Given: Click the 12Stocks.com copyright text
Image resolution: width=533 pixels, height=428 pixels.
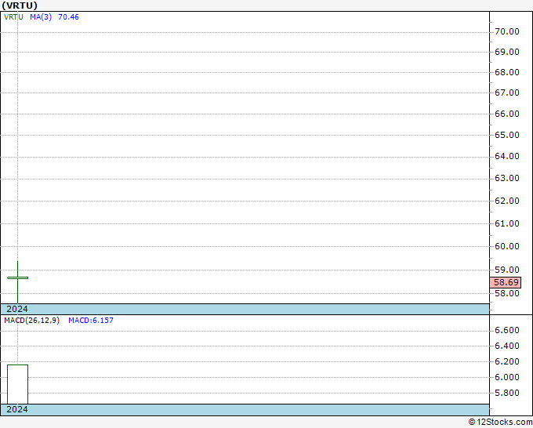Looking at the screenshot, I should coord(500,423).
